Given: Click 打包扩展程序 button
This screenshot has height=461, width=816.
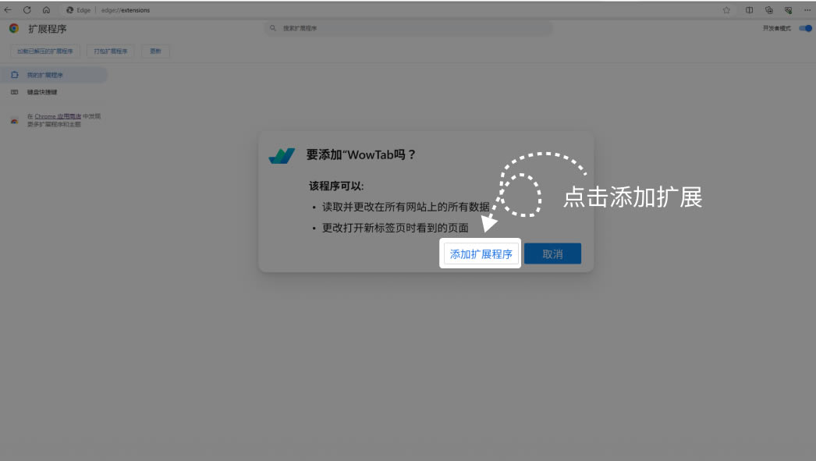Looking at the screenshot, I should click(x=110, y=51).
